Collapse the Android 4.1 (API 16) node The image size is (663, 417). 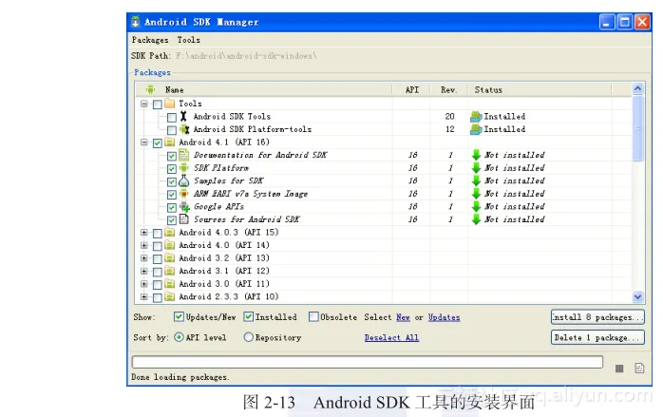pos(144,142)
